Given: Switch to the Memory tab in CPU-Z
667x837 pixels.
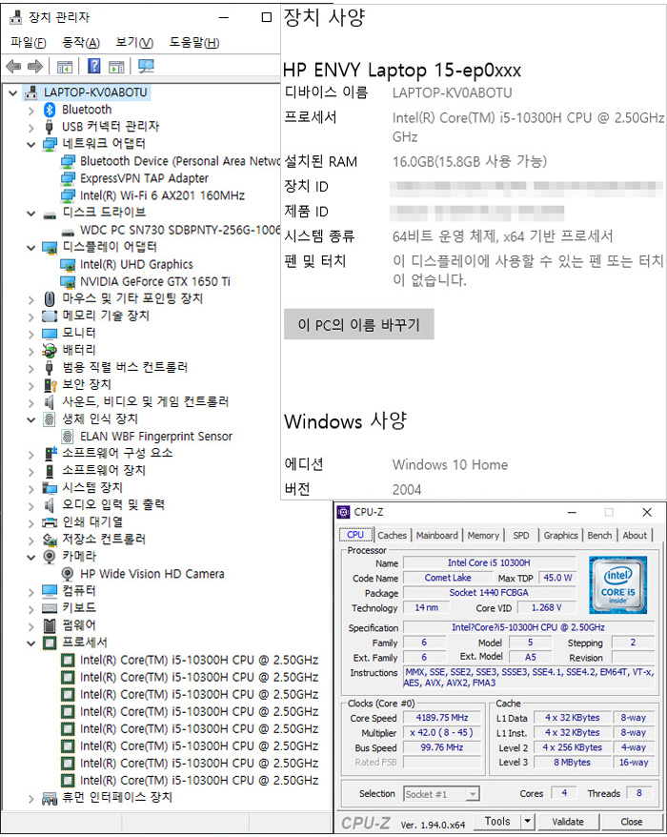Looking at the screenshot, I should (x=483, y=535).
